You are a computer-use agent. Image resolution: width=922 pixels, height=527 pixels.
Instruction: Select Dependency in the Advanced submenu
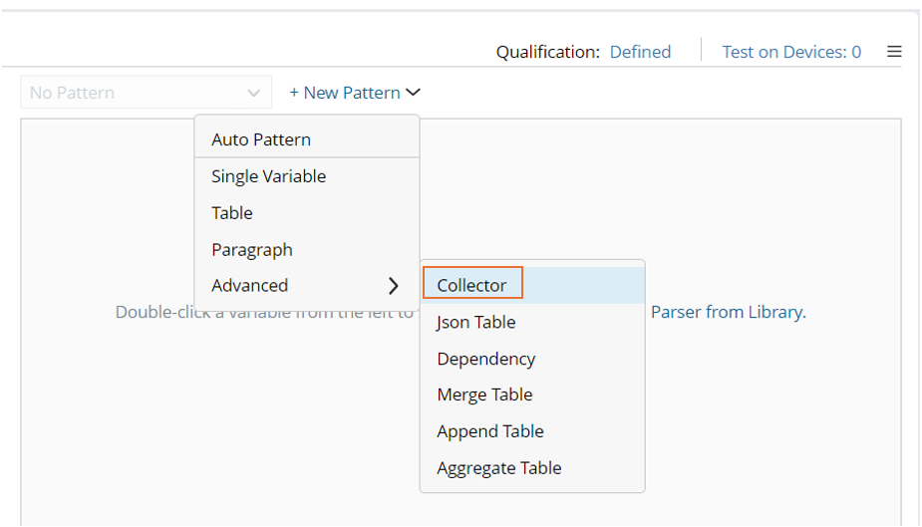[x=485, y=359]
